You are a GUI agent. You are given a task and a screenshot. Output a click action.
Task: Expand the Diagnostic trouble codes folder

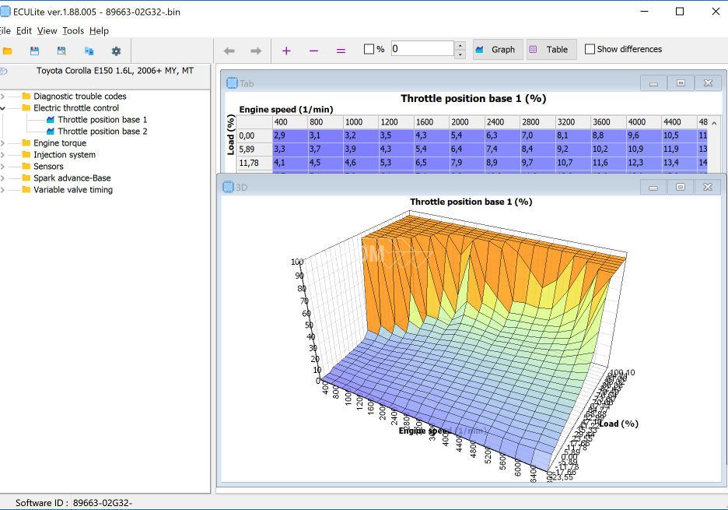pos(2,97)
